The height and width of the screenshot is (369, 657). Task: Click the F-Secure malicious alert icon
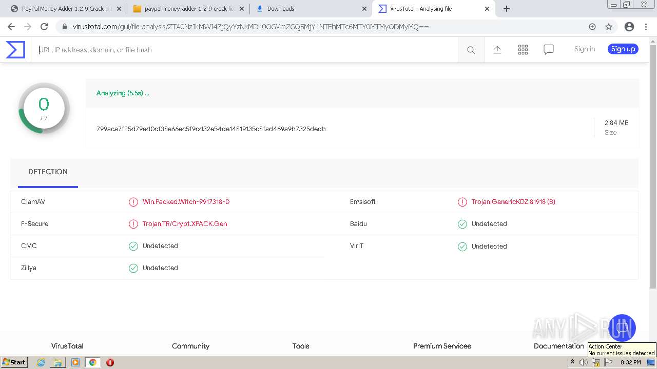133,224
